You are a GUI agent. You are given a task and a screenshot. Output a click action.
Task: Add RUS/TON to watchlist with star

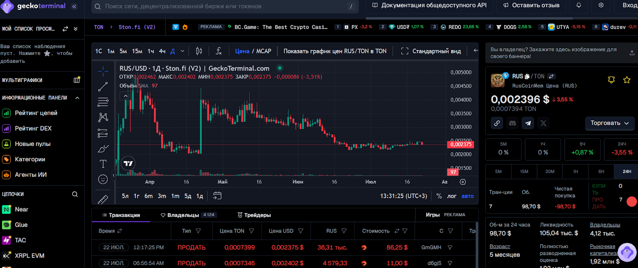point(627,80)
